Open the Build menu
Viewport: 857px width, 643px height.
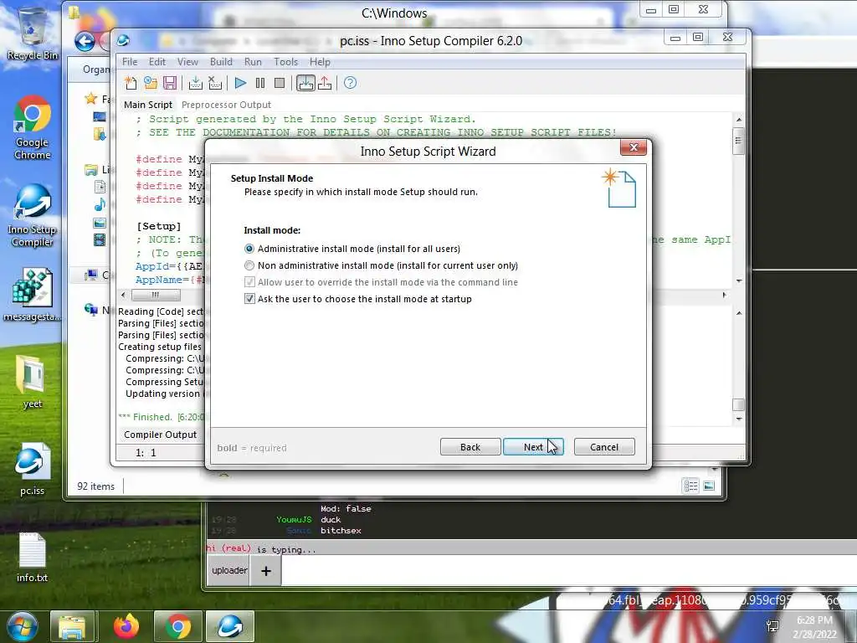click(x=221, y=62)
